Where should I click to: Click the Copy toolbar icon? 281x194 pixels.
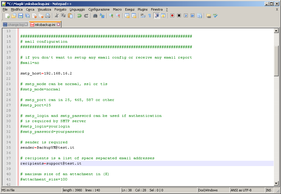coord(64,16)
